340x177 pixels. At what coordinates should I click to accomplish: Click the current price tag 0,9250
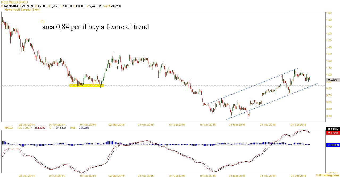coord(333,79)
